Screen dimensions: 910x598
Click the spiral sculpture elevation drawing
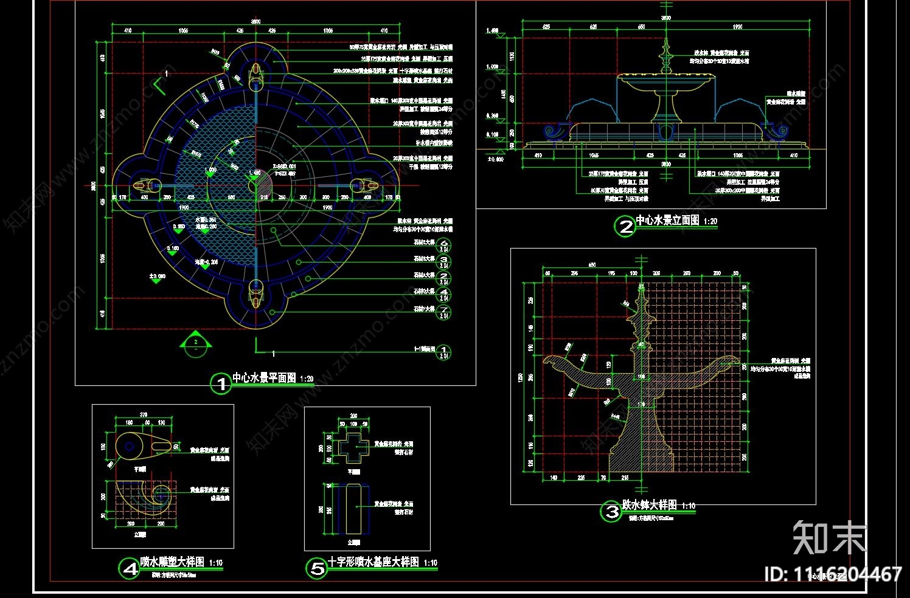144,498
